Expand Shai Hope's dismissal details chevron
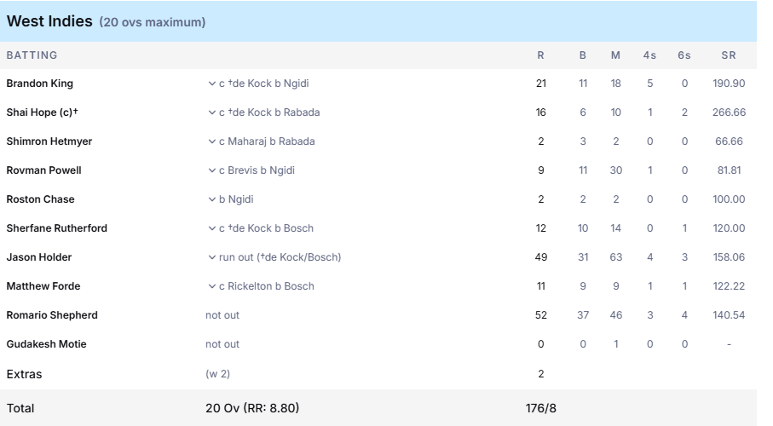The height and width of the screenshot is (426, 773). (211, 112)
